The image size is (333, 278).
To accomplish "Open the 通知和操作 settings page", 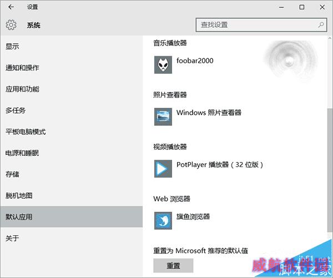I will (x=72, y=68).
